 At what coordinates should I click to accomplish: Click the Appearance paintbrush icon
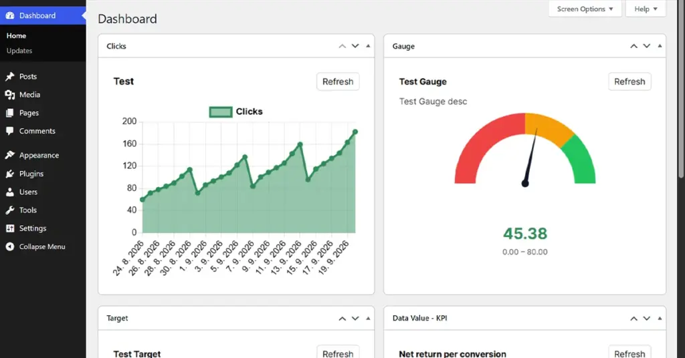(9, 155)
